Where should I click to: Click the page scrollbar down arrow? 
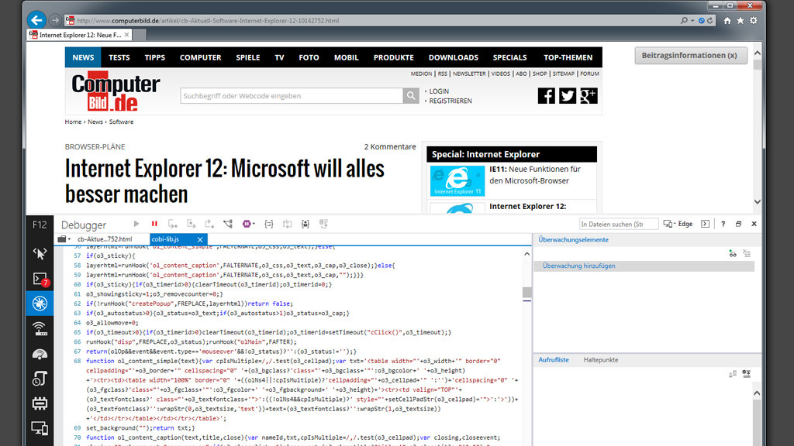pos(757,202)
